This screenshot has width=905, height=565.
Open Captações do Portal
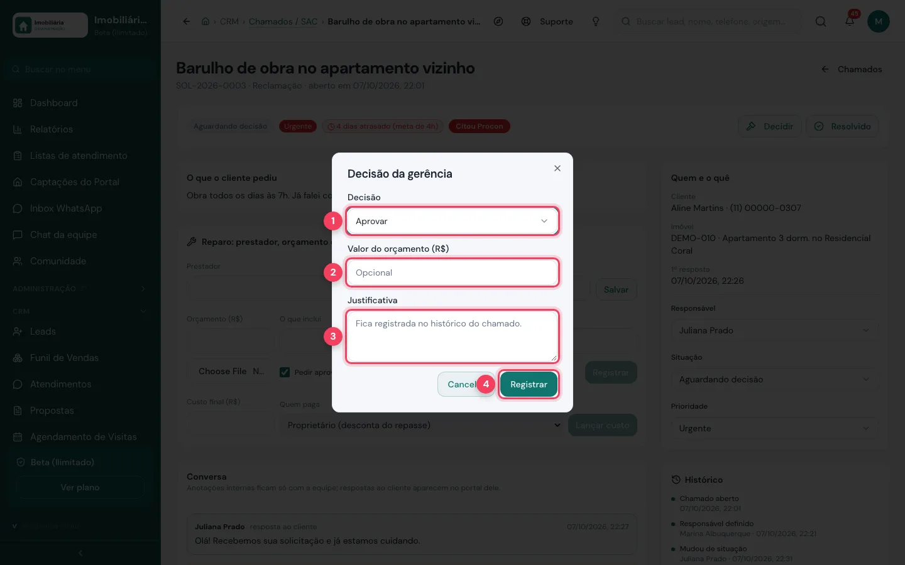[x=80, y=182]
